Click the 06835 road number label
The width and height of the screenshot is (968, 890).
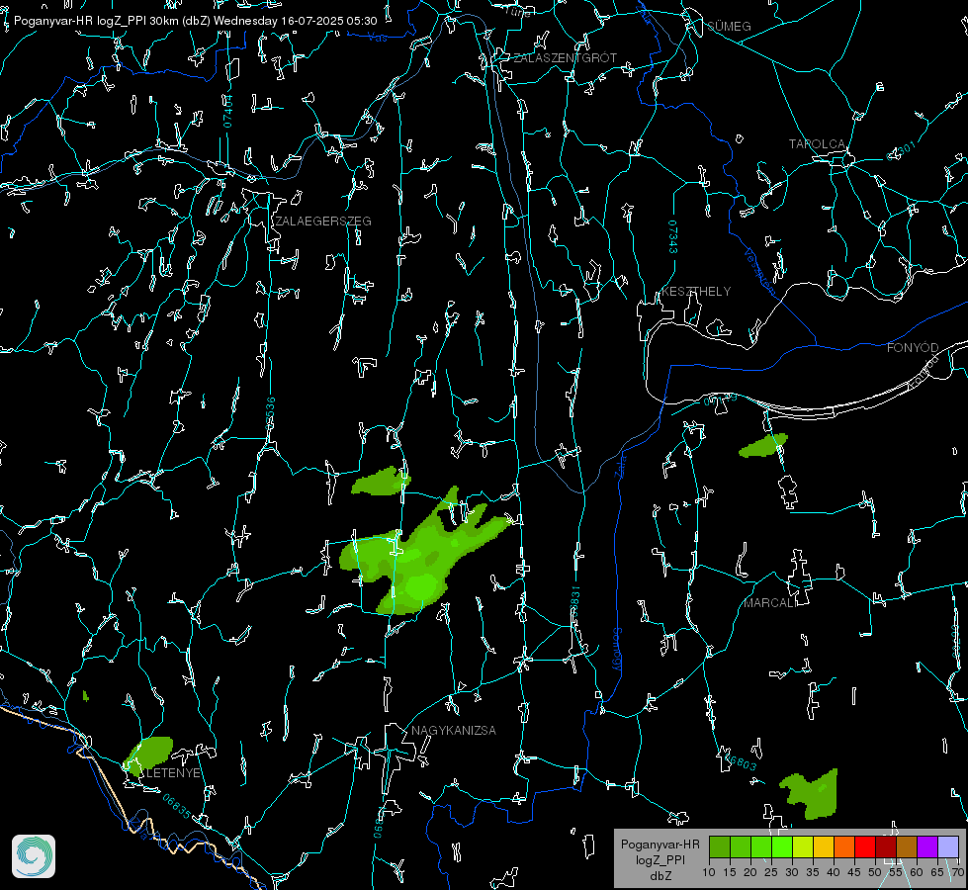177,806
